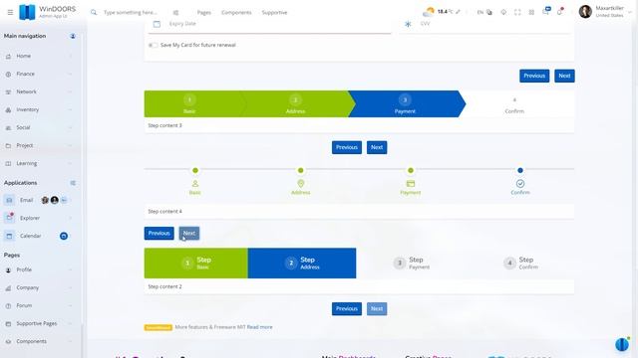
Task: Open the Maxartkiller user profile menu
Action: [605, 11]
